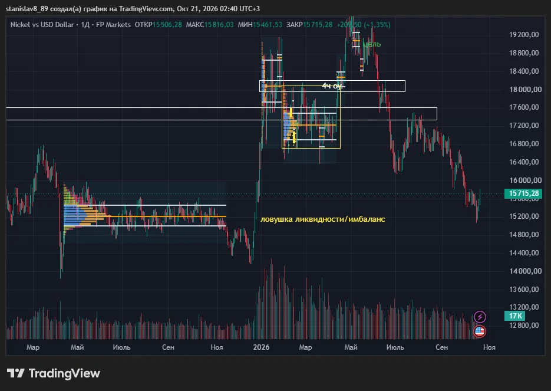The image size is (551, 391).
Task: Click the 16 000,00 price scale label
Action: tap(525, 180)
